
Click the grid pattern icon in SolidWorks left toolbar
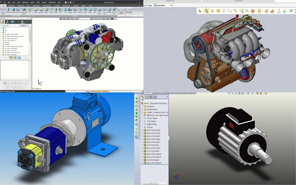pos(137,124)
